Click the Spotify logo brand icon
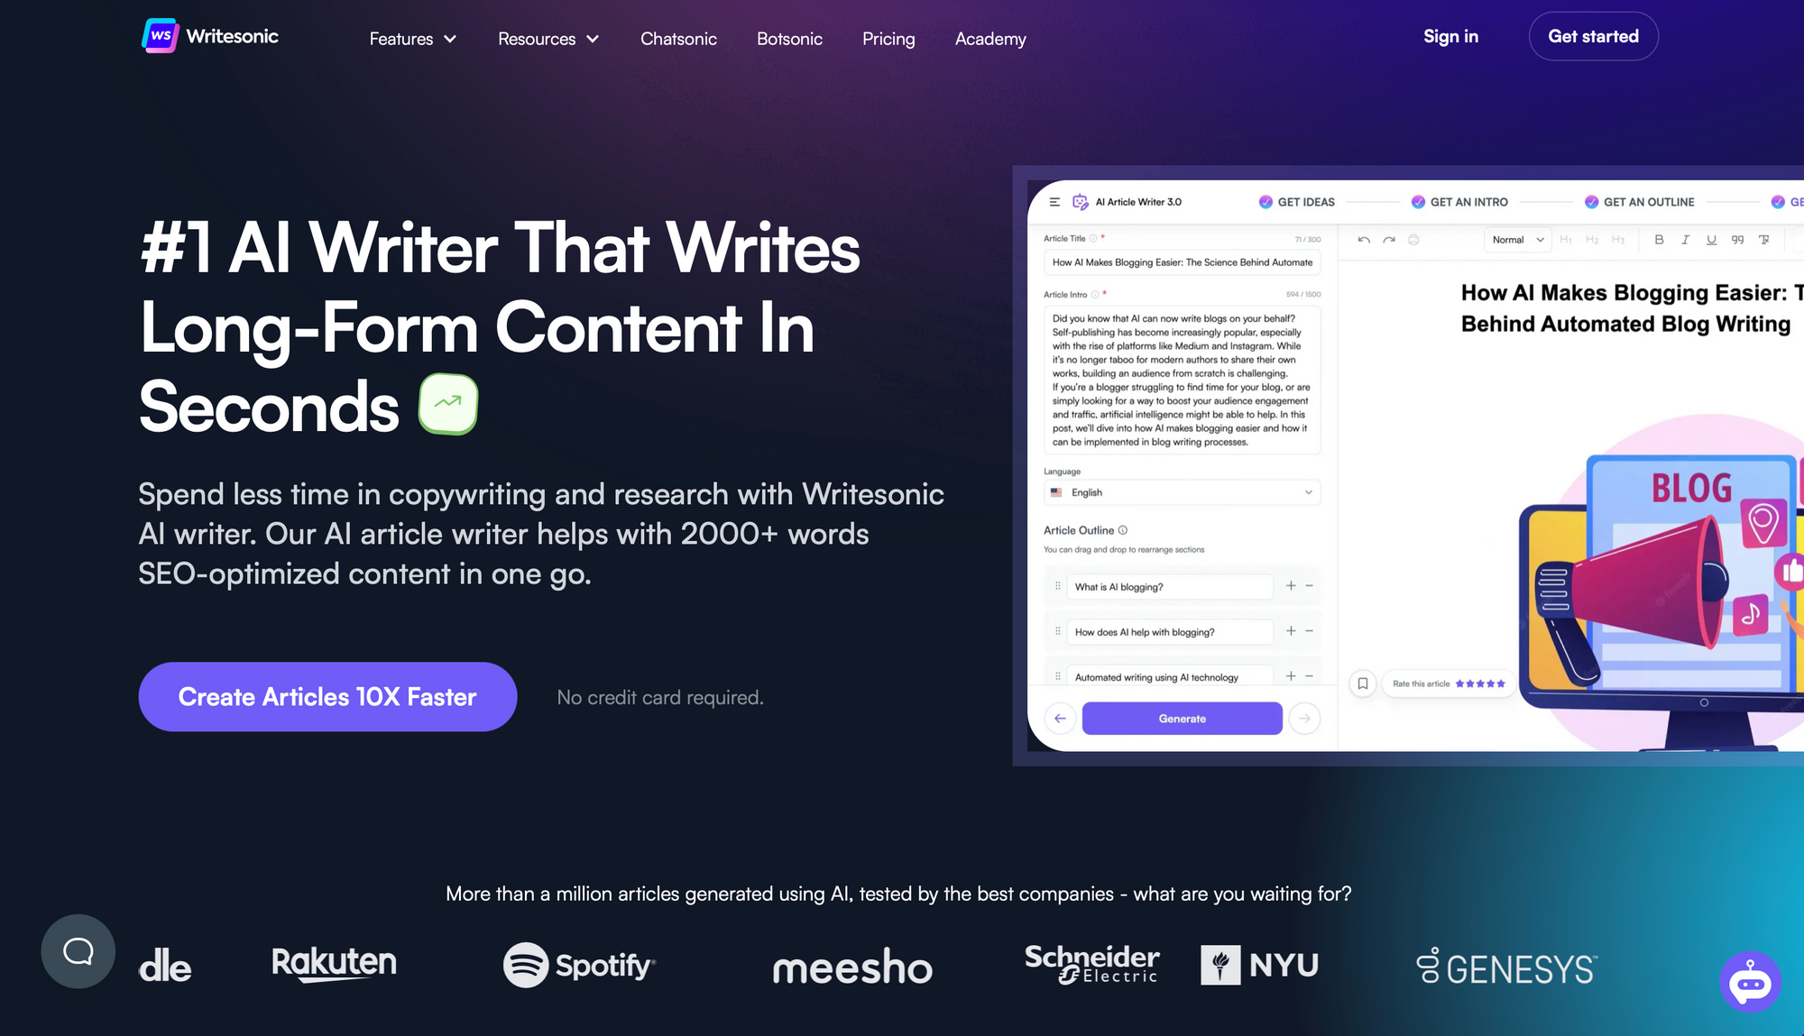This screenshot has height=1036, width=1804. [578, 964]
